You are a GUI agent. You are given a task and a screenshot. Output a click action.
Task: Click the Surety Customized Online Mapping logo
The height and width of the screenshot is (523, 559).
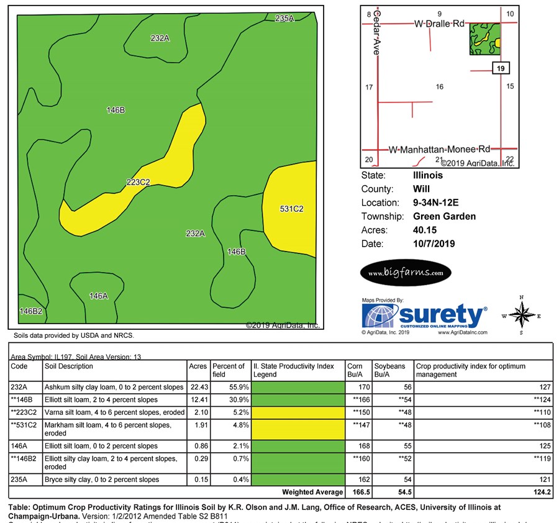click(x=424, y=315)
